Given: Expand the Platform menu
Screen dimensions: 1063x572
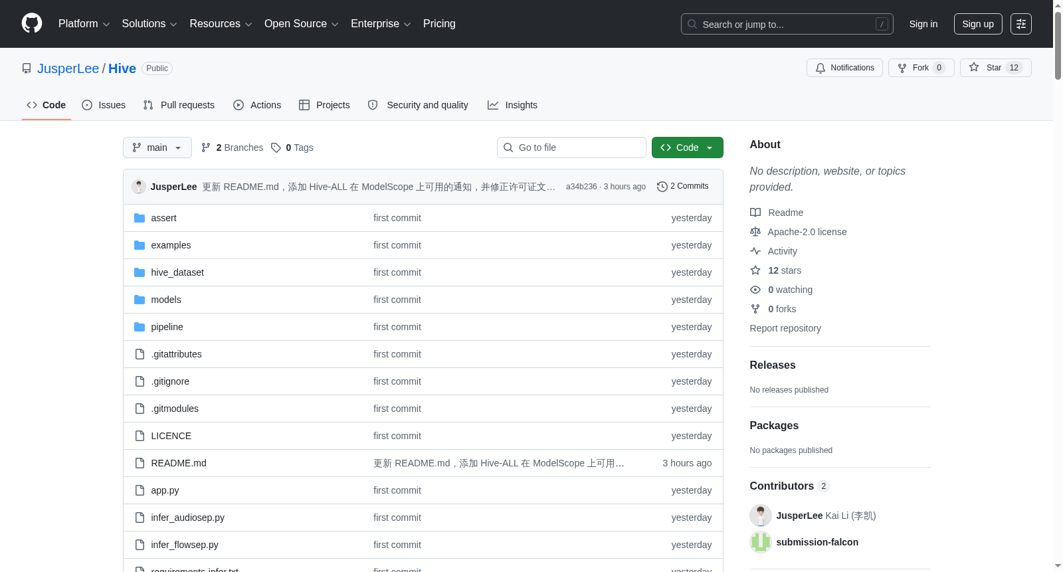Looking at the screenshot, I should pos(84,24).
